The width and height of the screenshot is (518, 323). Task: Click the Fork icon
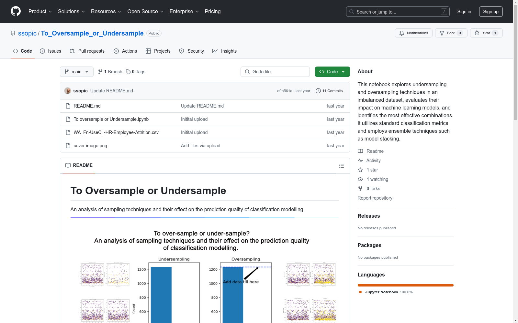point(442,33)
